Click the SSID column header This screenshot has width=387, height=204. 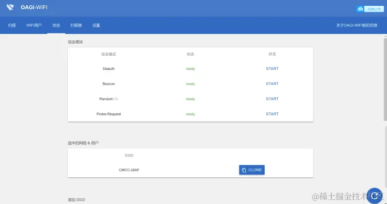pyautogui.click(x=129, y=155)
